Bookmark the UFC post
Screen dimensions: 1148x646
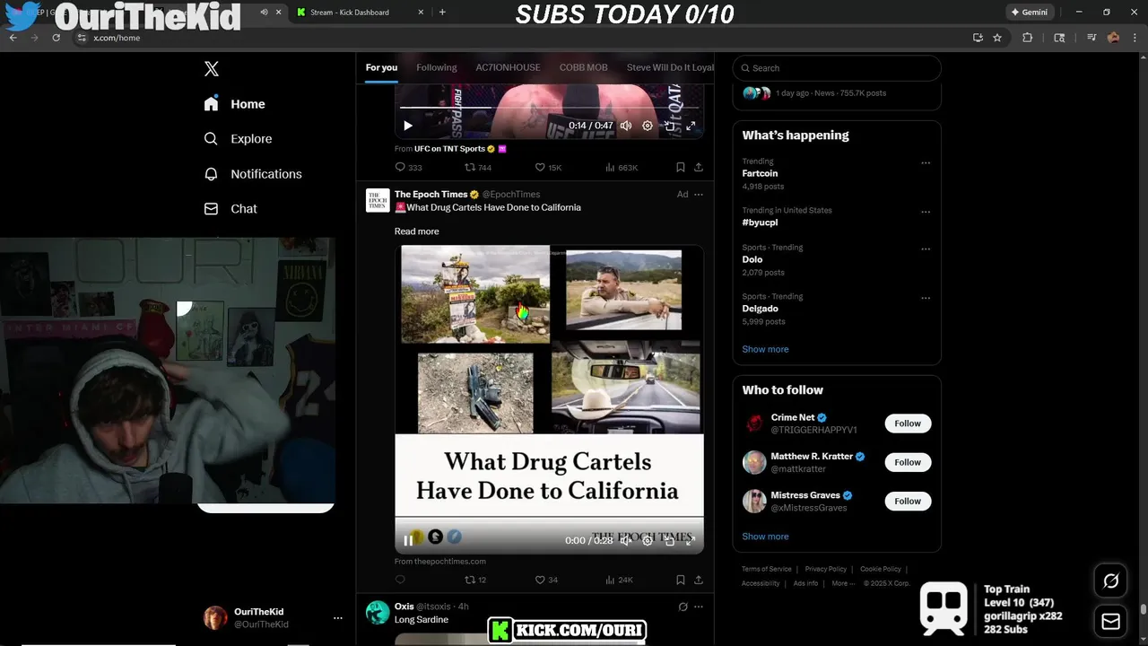[x=681, y=168]
